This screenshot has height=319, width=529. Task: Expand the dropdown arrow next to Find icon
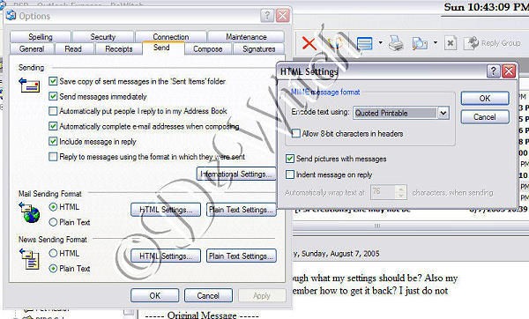pos(436,43)
